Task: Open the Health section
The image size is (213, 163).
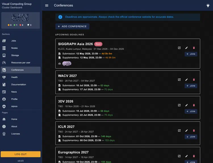Action: pos(20,77)
